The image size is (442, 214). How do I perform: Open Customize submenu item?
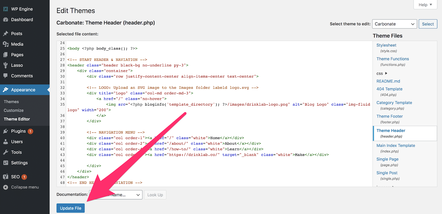14,110
